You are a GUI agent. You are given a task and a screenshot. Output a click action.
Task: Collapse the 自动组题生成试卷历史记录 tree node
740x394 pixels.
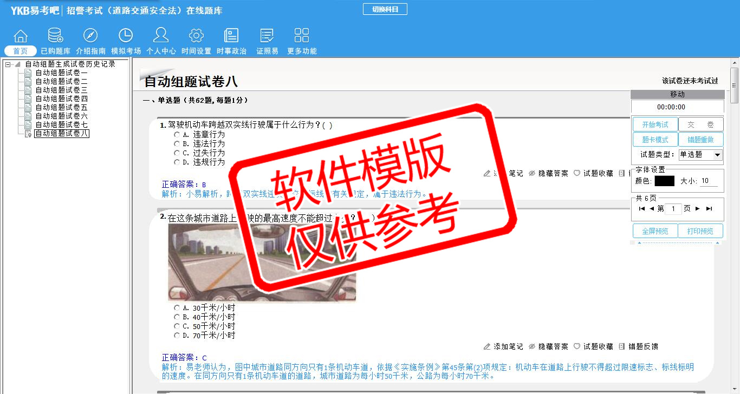[8, 64]
